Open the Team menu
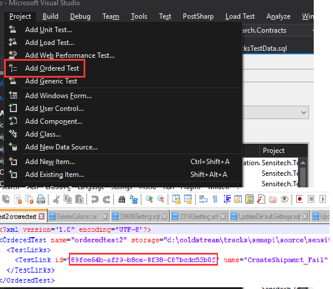The width and height of the screenshot is (333, 289). click(x=110, y=16)
